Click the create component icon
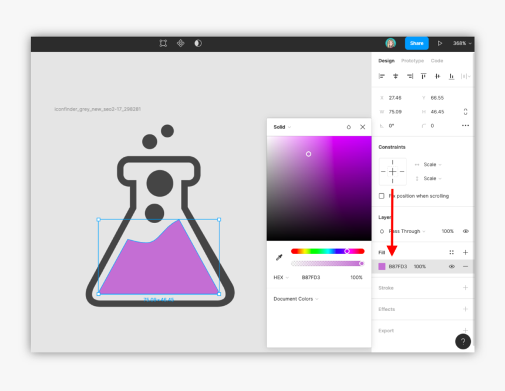 point(181,43)
